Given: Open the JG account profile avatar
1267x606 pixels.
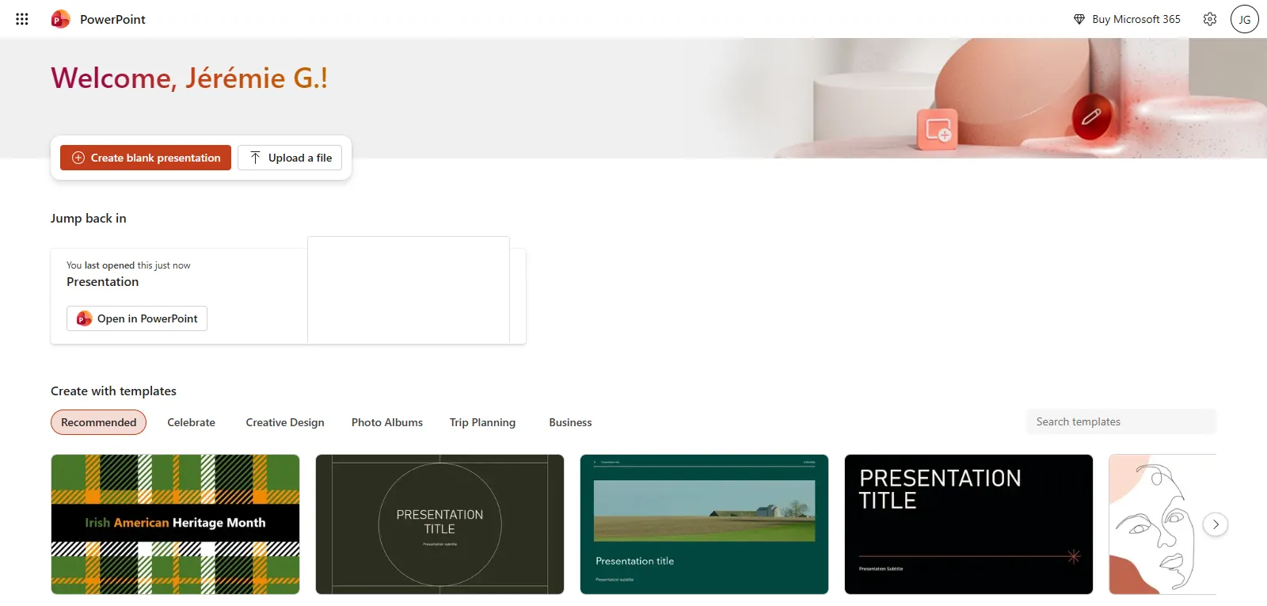Looking at the screenshot, I should tap(1244, 19).
